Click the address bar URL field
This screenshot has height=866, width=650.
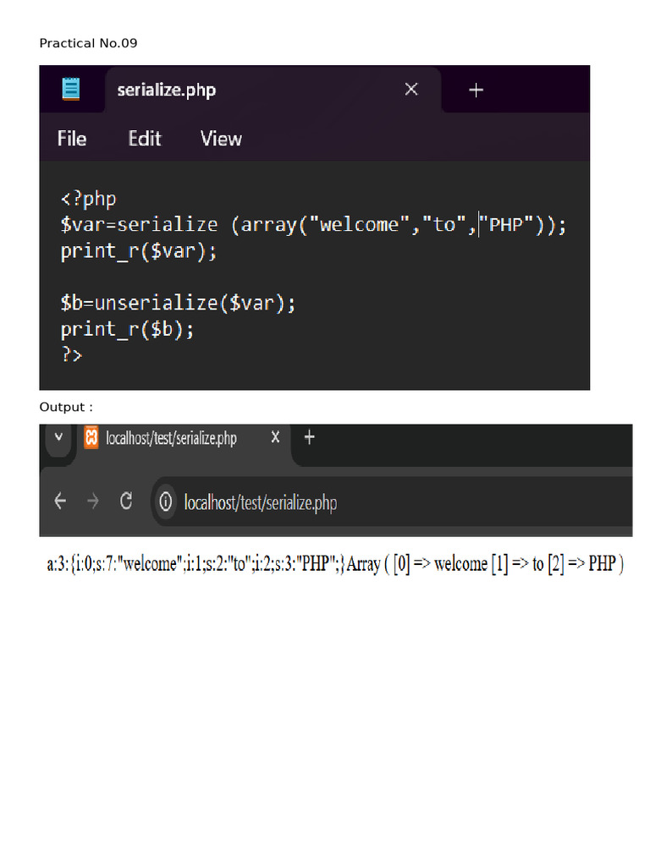[259, 503]
